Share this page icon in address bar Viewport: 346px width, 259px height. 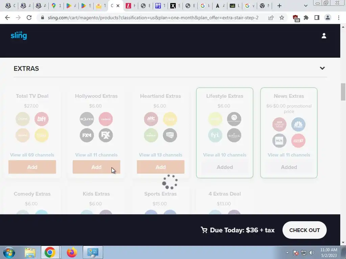point(271,18)
